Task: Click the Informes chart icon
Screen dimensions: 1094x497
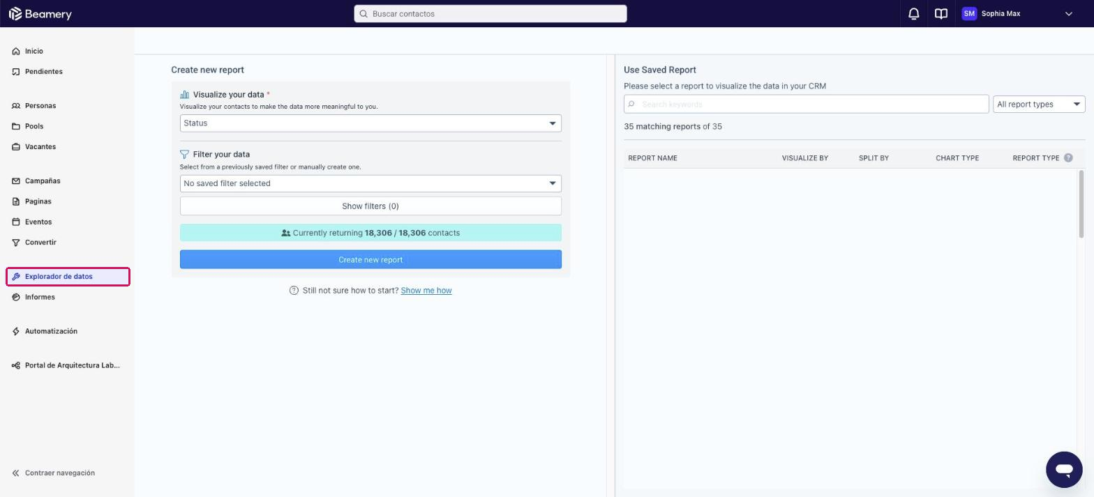Action: pyautogui.click(x=16, y=297)
